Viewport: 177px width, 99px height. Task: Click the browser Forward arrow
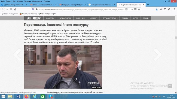coord(7,9)
